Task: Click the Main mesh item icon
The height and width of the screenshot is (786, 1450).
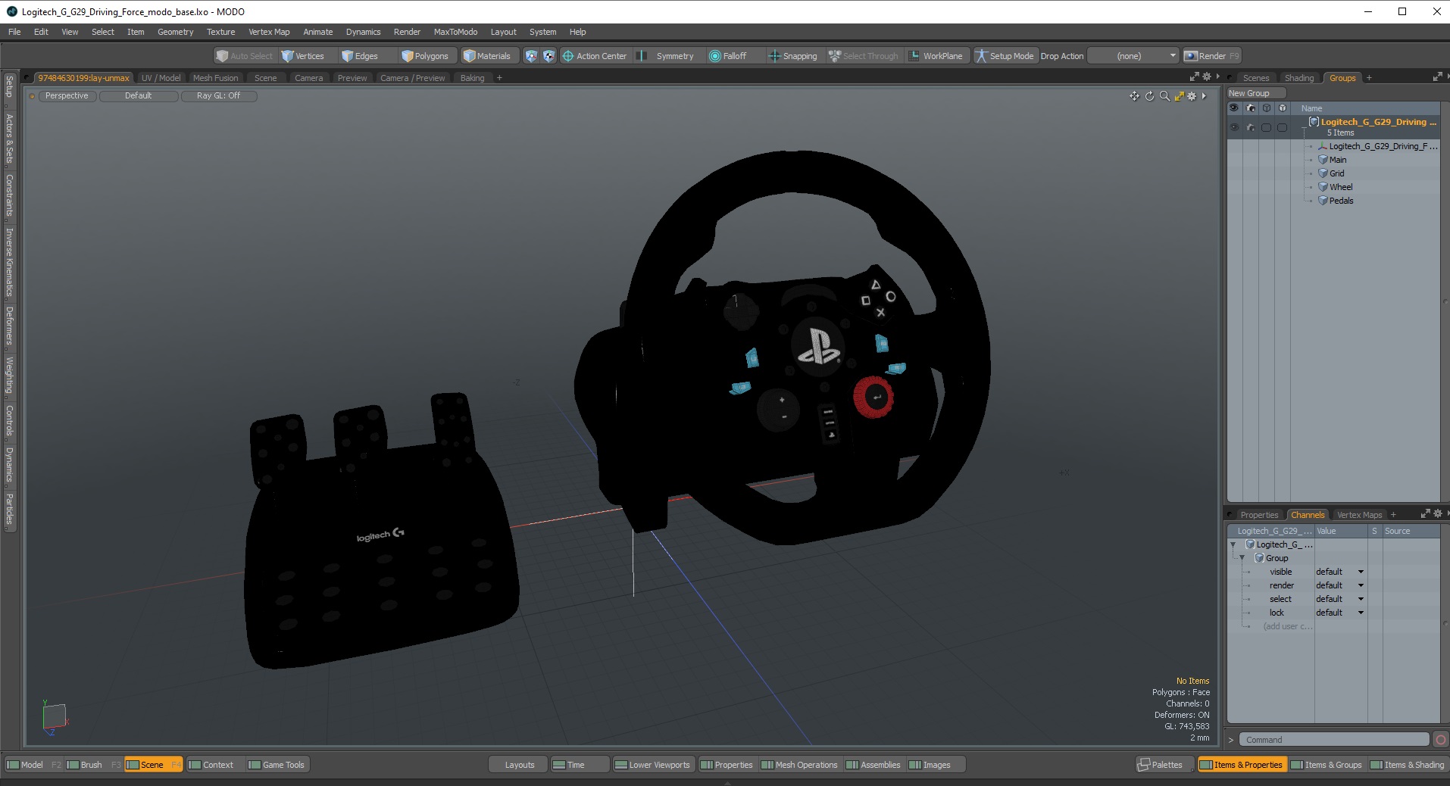Action: 1323,160
